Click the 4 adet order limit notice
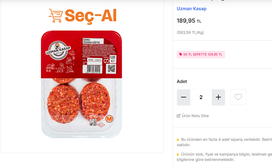The height and width of the screenshot is (166, 272). coord(223,140)
